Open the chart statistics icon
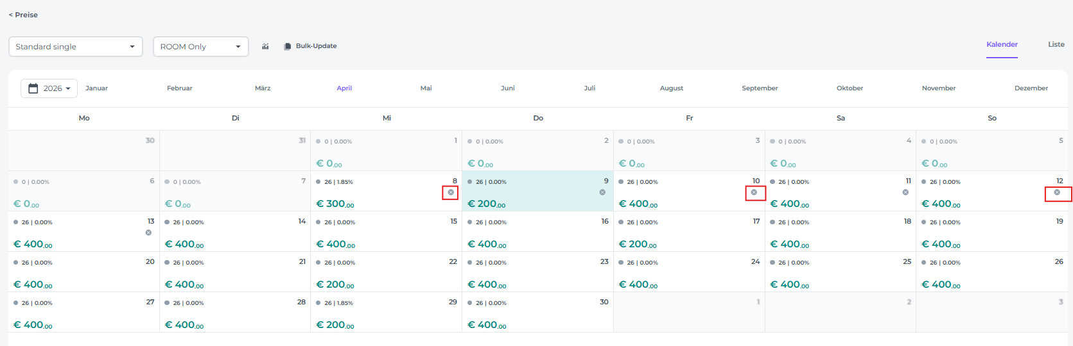Image resolution: width=1073 pixels, height=346 pixels. point(265,46)
